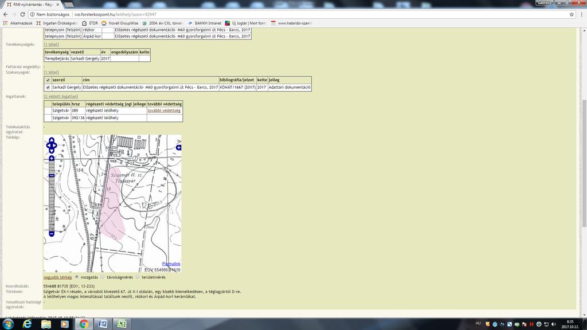
Task: Open the Novell GroupWise bookmark
Action: (x=120, y=23)
